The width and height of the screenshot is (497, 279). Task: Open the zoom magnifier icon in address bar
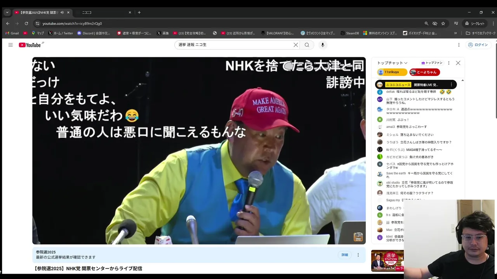click(426, 23)
